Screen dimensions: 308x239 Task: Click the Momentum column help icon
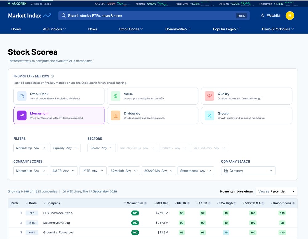pos(145,203)
